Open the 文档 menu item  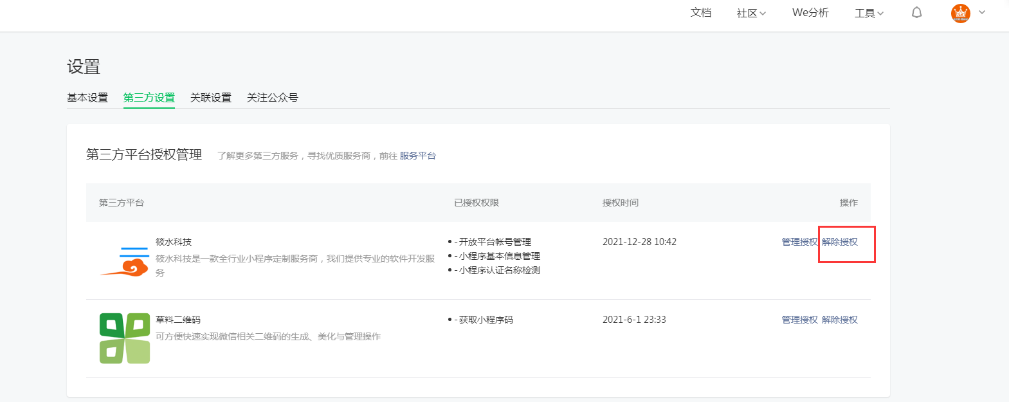pos(701,13)
